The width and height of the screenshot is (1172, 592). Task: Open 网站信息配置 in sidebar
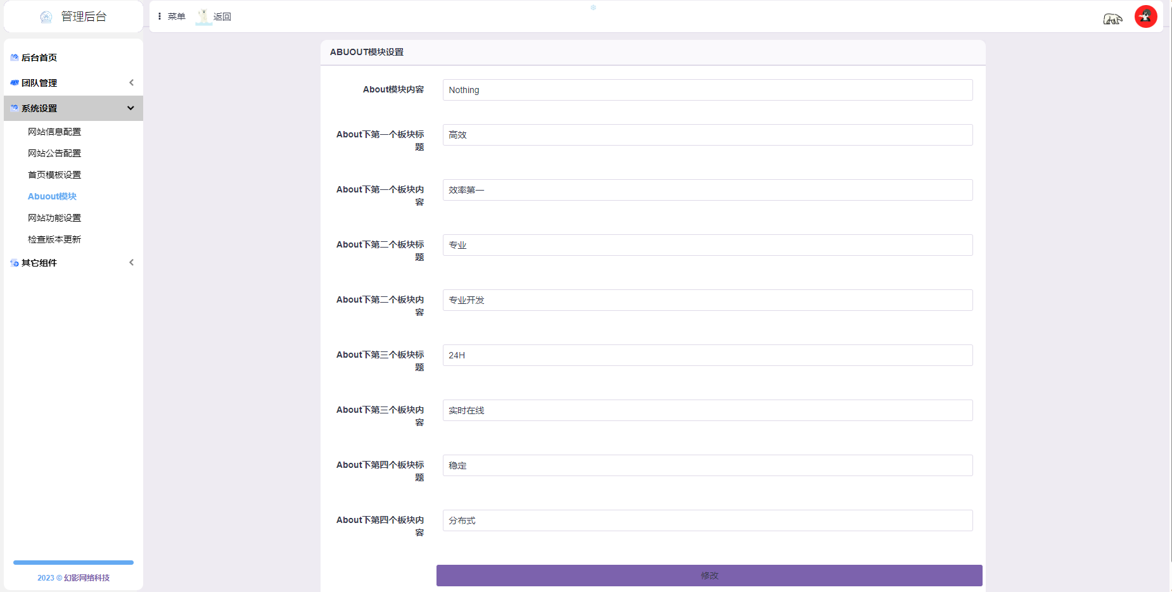54,132
